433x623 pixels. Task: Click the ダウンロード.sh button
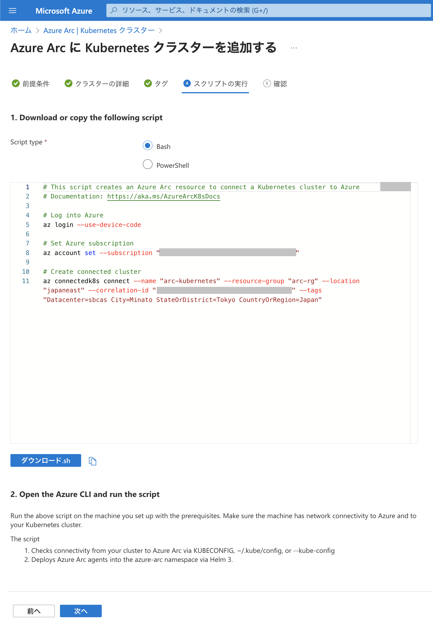click(x=46, y=460)
